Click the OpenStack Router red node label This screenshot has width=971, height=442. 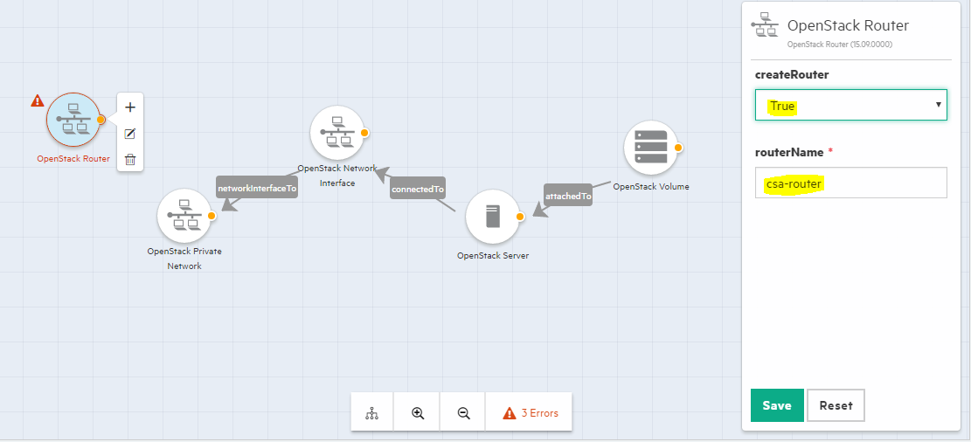73,158
